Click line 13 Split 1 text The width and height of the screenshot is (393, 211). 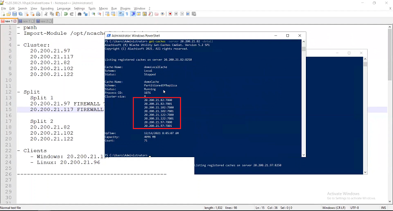(x=42, y=98)
